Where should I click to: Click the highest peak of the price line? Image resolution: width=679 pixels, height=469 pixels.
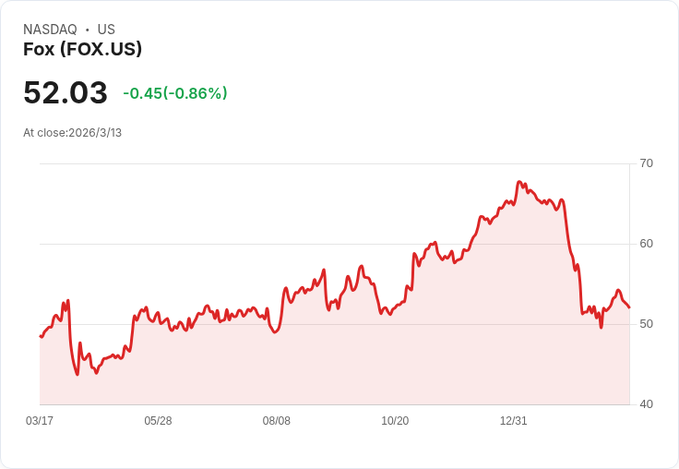click(519, 182)
